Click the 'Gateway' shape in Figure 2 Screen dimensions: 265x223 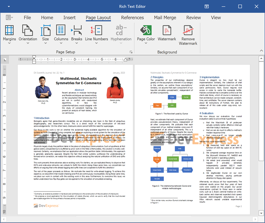[x=157, y=149]
